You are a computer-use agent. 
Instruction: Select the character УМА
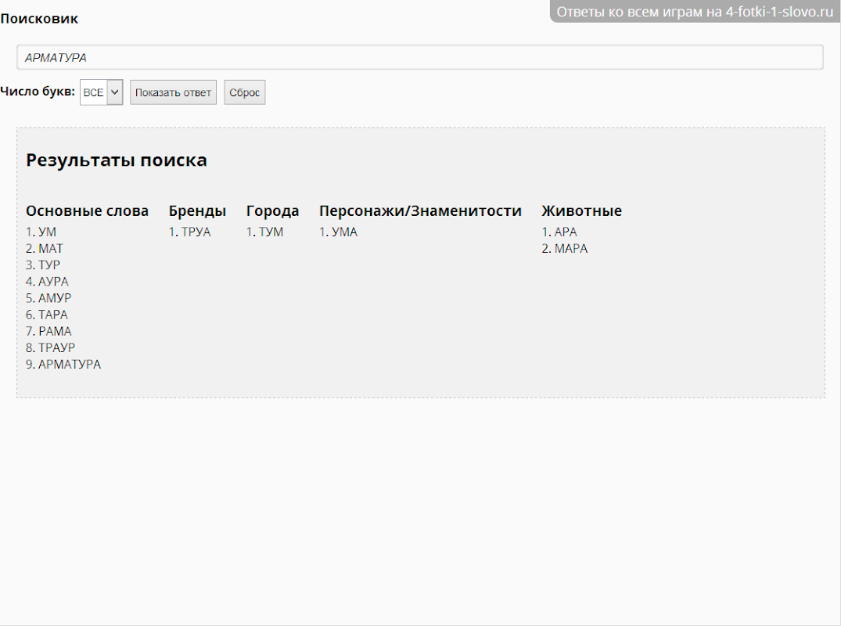[x=344, y=232]
